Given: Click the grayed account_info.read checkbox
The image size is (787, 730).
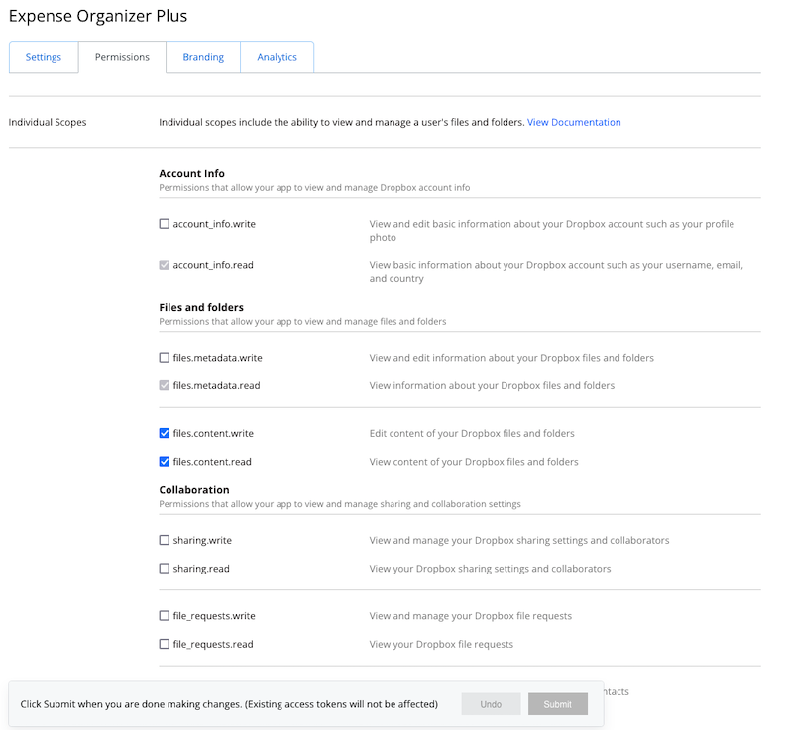Looking at the screenshot, I should click(x=165, y=265).
